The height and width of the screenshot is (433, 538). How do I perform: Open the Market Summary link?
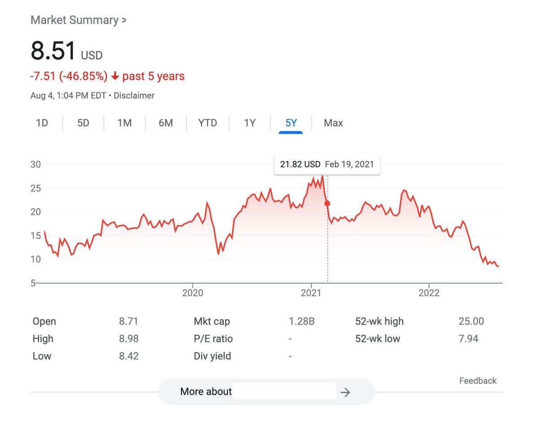pos(78,20)
